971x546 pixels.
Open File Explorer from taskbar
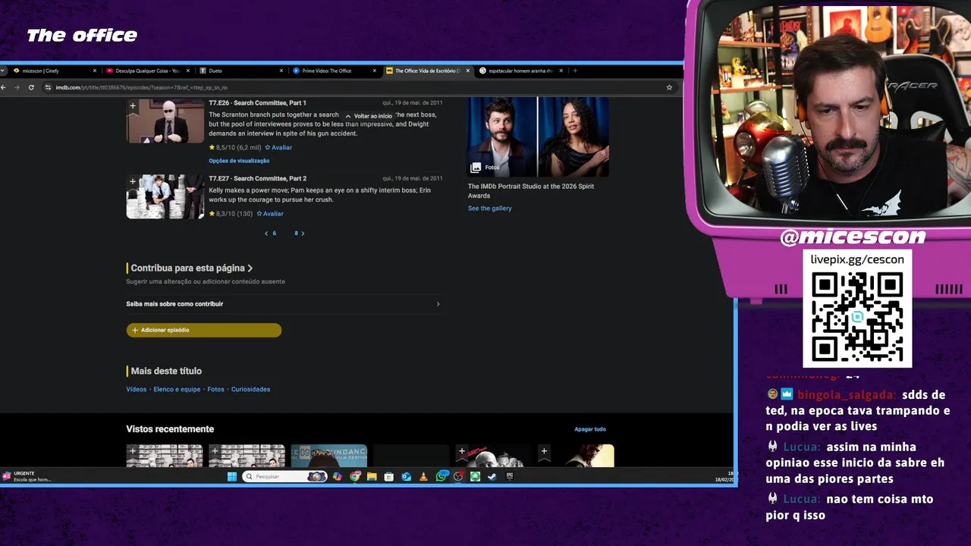click(x=372, y=476)
